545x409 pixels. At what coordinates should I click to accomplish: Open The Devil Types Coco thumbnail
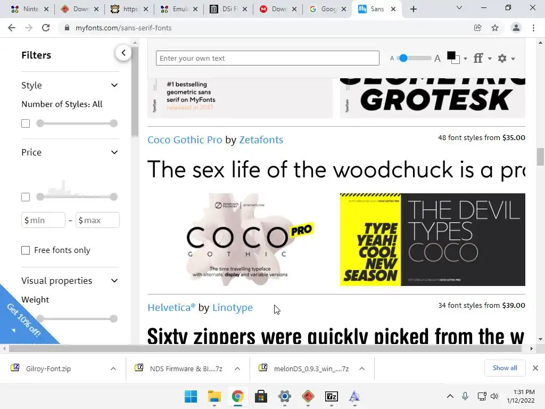(x=432, y=240)
